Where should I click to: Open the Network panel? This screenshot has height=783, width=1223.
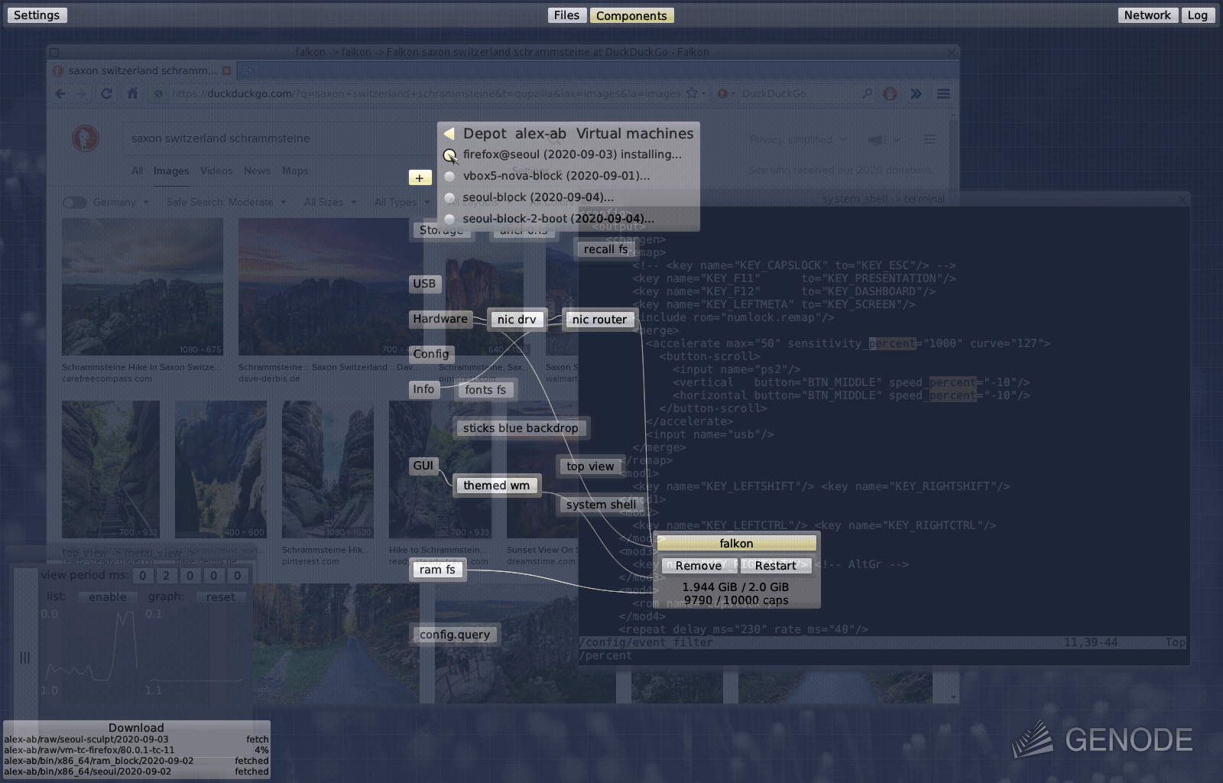coord(1147,15)
